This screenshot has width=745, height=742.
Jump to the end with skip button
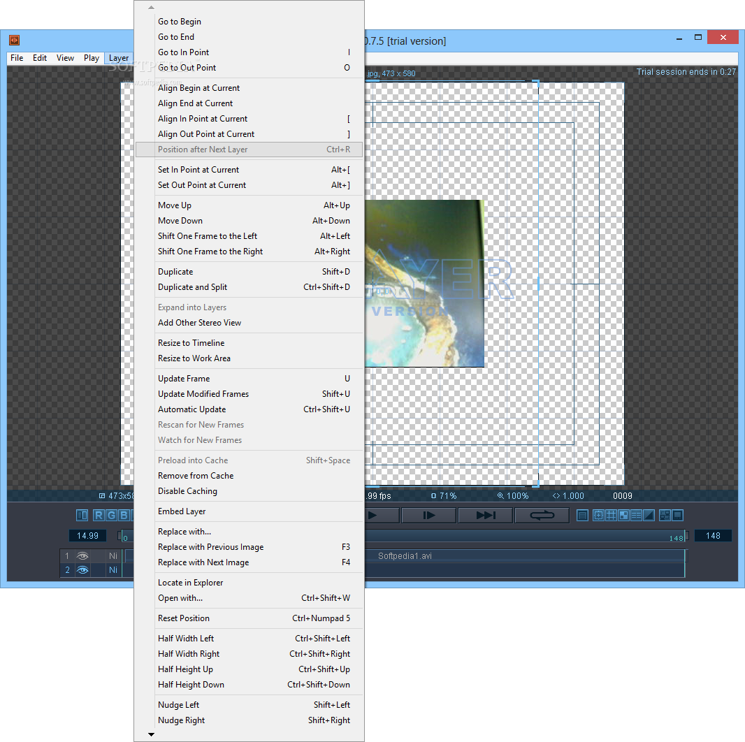coord(485,516)
